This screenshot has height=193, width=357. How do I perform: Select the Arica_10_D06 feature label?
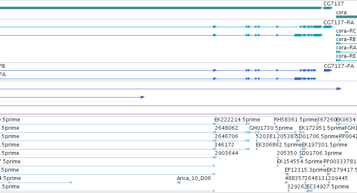click(194, 179)
